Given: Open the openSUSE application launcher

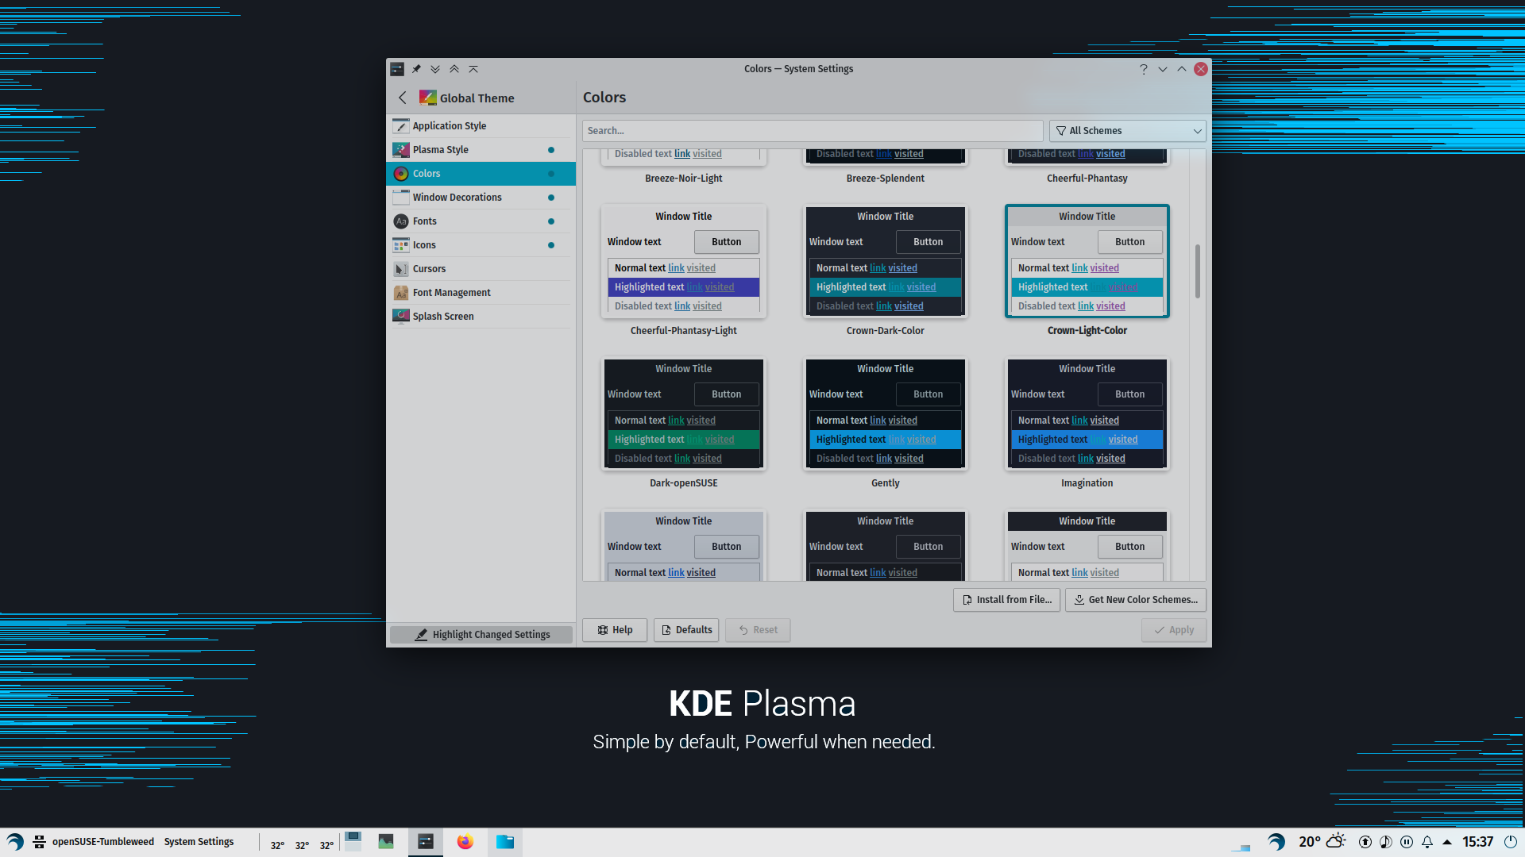Looking at the screenshot, I should (15, 842).
